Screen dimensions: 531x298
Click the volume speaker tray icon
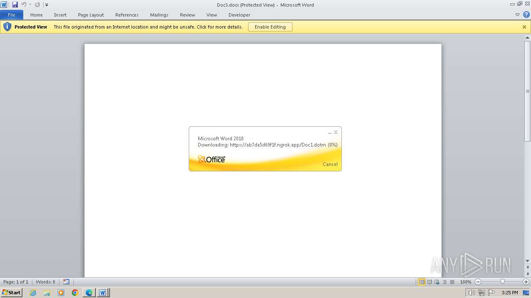pos(471,293)
